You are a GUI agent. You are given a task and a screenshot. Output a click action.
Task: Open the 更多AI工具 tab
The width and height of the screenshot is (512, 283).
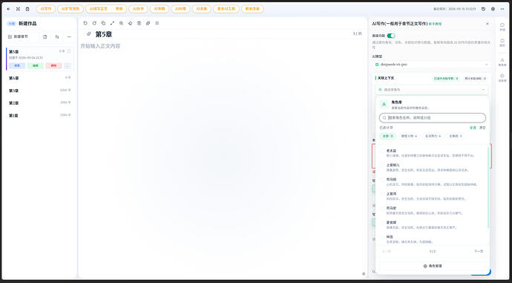tap(226, 9)
